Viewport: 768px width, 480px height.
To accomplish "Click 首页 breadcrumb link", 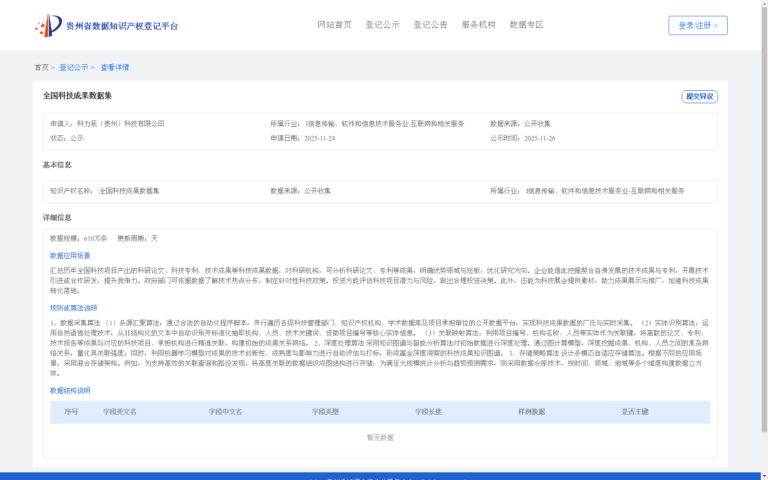I will tap(41, 67).
